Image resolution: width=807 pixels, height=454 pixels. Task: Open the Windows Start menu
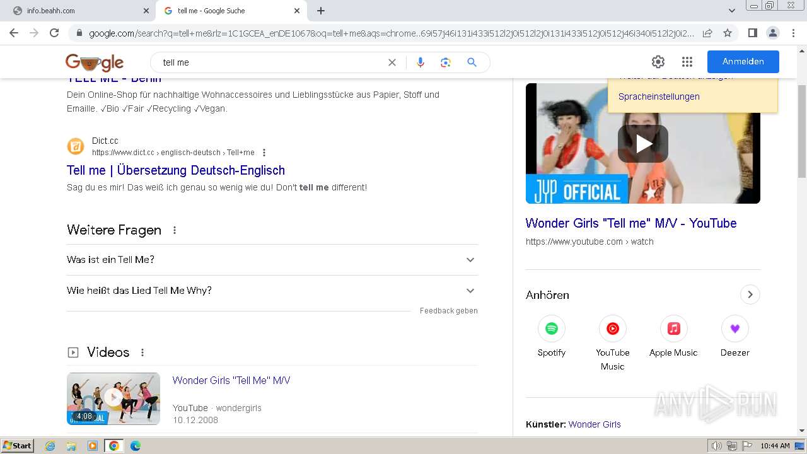click(x=18, y=446)
